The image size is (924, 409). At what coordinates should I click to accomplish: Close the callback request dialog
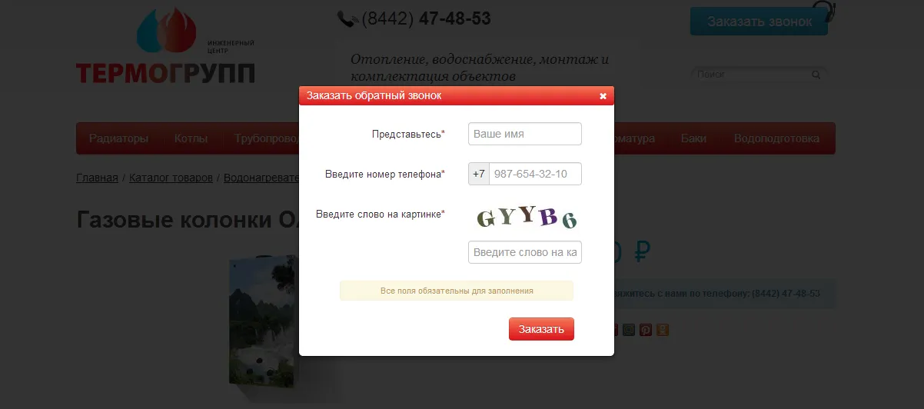[x=603, y=96]
